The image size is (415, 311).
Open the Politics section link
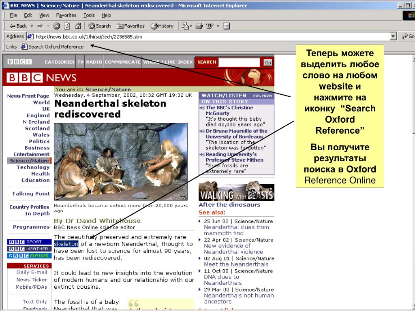(39, 141)
